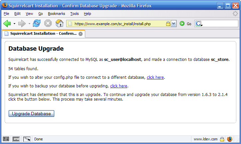
Task: Open the Bookmarks menu
Action: [x=56, y=14]
